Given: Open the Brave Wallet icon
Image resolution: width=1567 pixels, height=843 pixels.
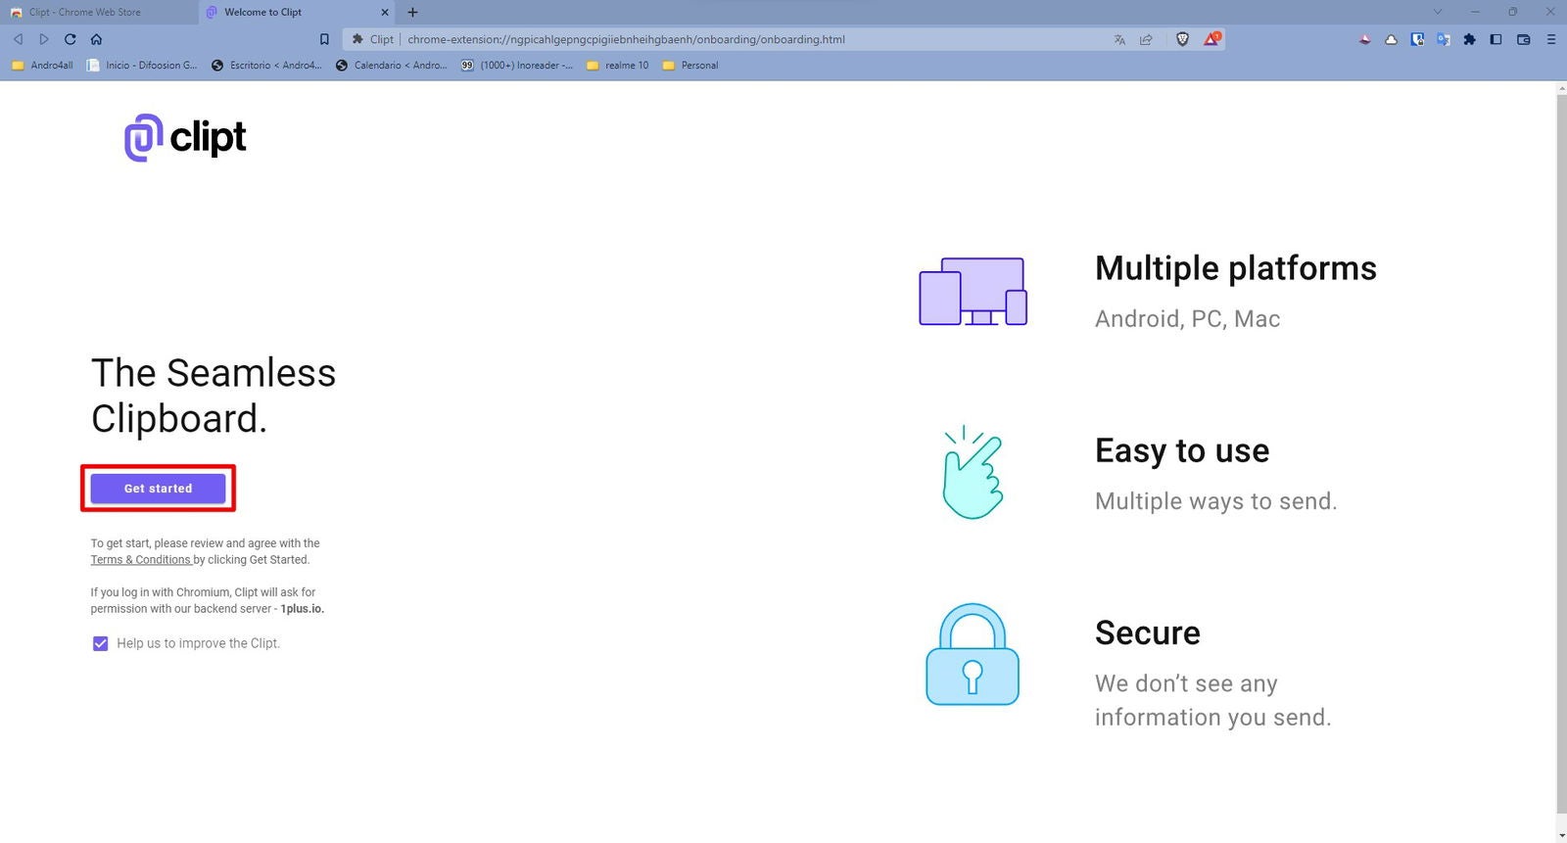Looking at the screenshot, I should [1523, 39].
